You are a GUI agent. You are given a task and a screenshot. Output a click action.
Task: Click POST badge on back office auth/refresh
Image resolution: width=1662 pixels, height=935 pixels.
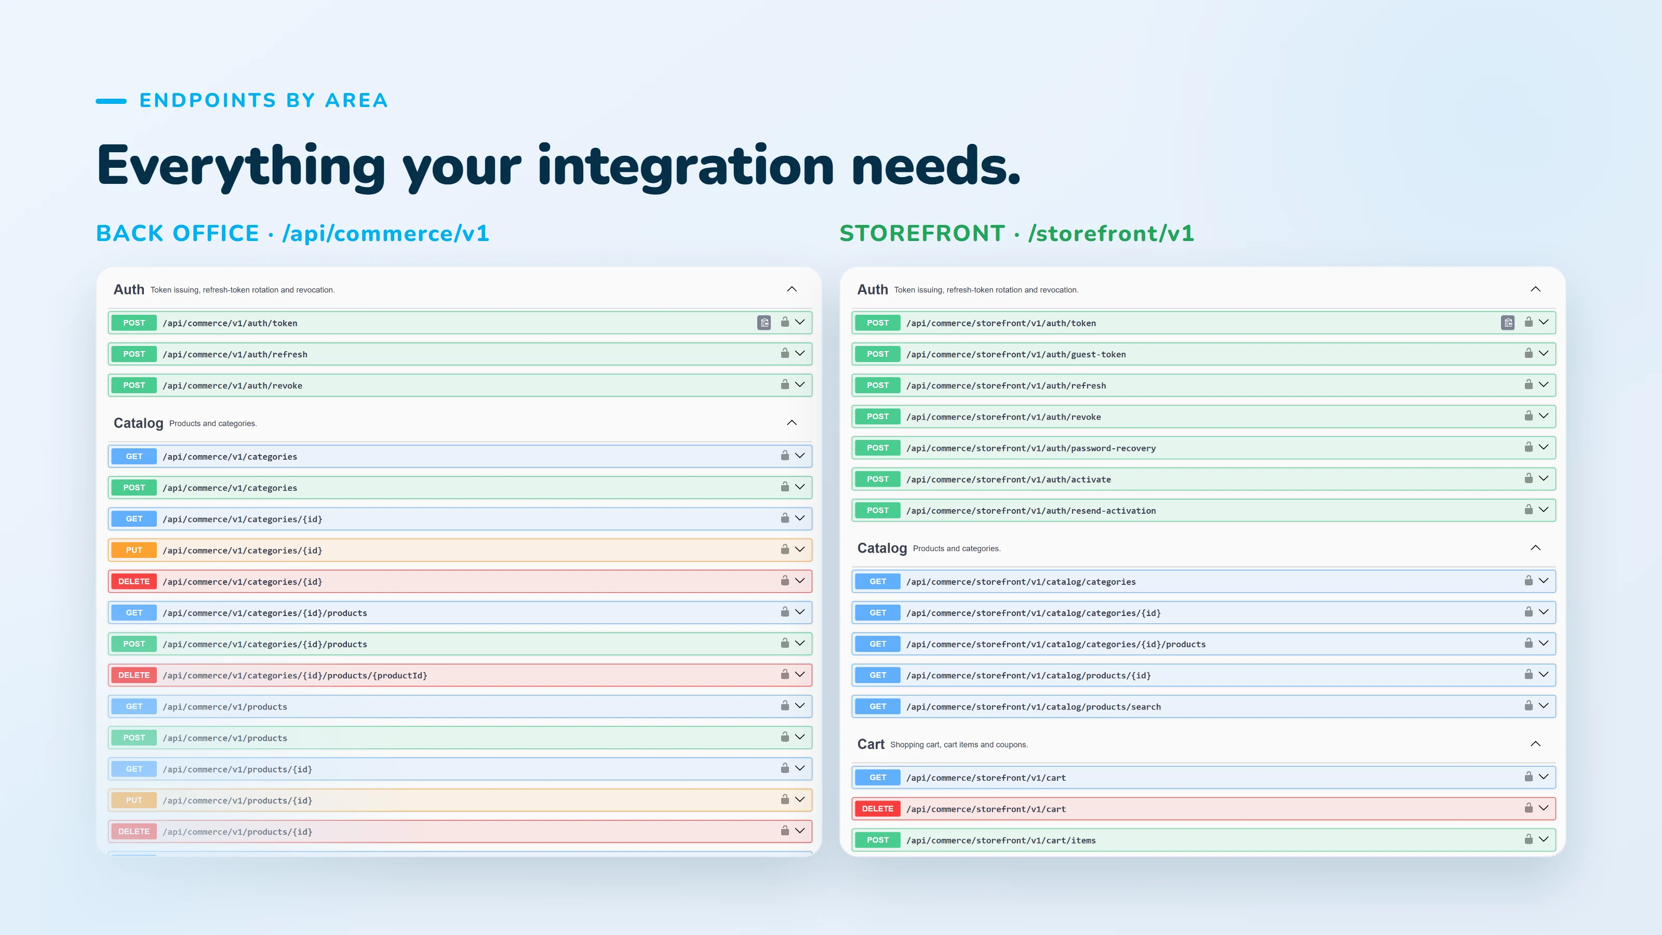(x=134, y=354)
